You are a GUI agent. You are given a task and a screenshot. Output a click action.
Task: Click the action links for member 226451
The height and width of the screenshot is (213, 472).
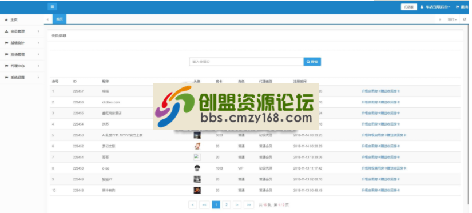[x=381, y=157]
